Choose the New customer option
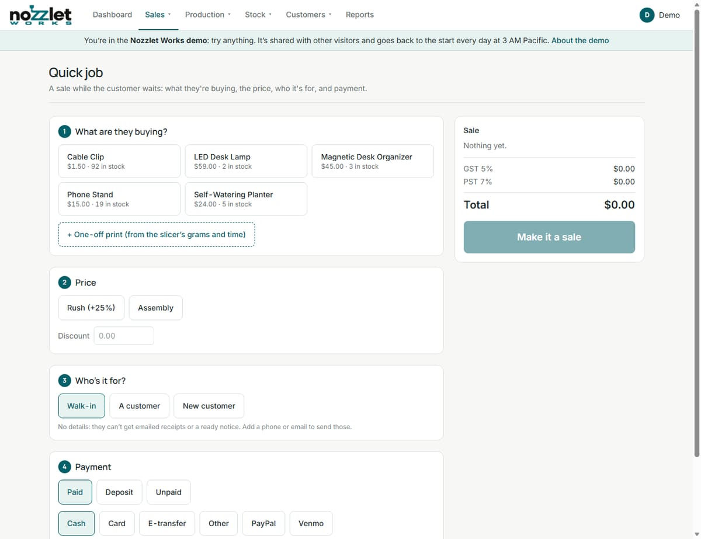This screenshot has width=701, height=539. (x=209, y=406)
